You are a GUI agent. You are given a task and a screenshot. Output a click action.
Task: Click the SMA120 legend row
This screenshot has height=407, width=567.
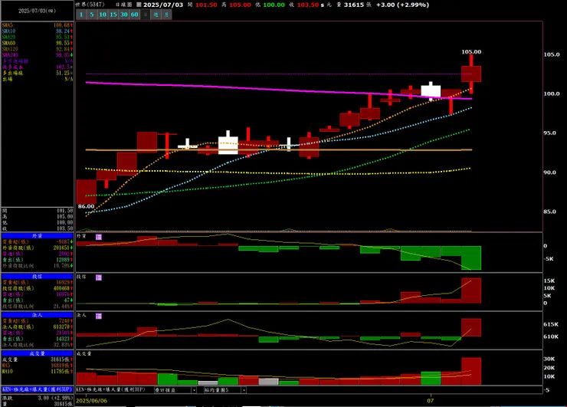[x=38, y=49]
